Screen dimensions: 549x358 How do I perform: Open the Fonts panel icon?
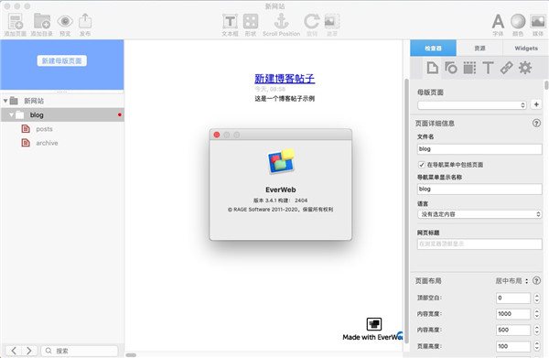click(498, 22)
